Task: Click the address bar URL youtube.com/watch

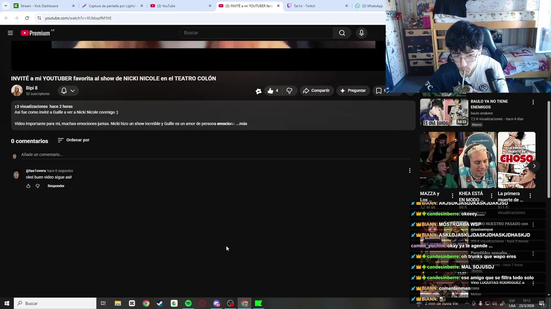Action: coord(78,18)
